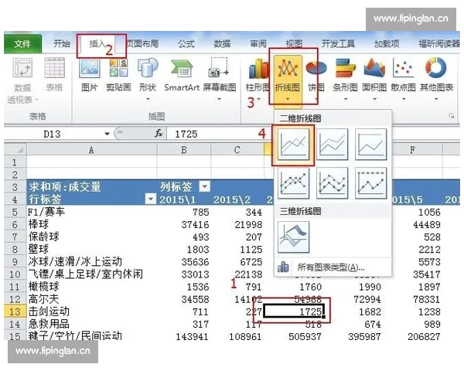Click the 条形图 bar chart icon
Viewport: 464px width, 371px height.
point(345,68)
